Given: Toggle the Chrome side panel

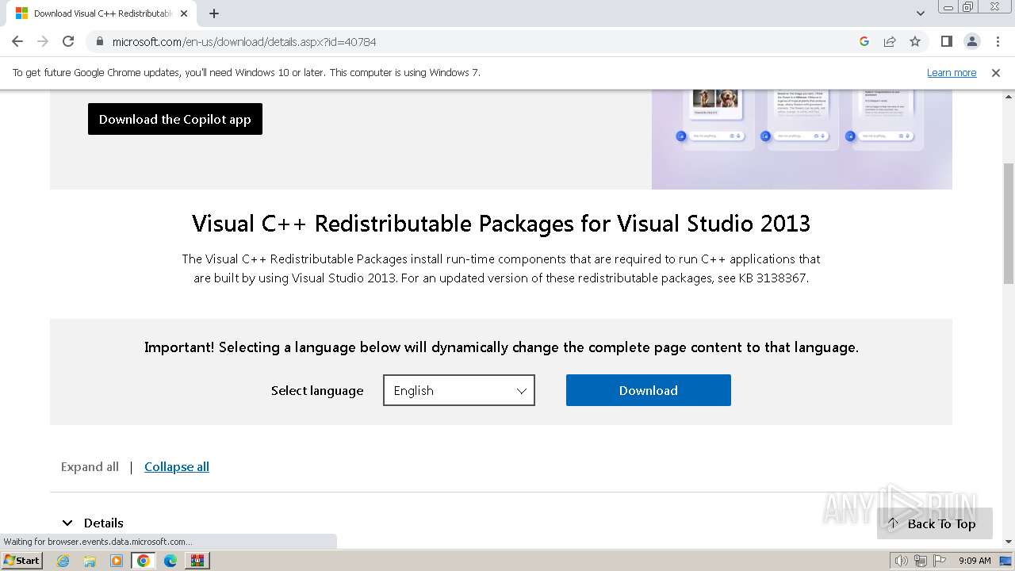Looking at the screenshot, I should coord(946,41).
